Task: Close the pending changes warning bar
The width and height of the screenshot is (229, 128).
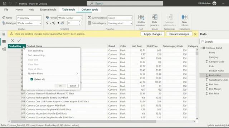Action: 195,34
